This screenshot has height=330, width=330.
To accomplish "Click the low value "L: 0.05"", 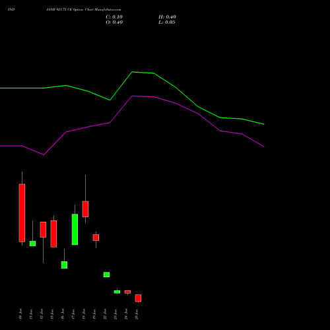I will point(167,22).
